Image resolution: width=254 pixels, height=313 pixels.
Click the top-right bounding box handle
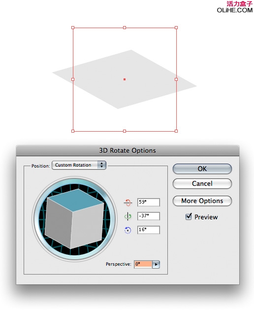[x=176, y=28]
